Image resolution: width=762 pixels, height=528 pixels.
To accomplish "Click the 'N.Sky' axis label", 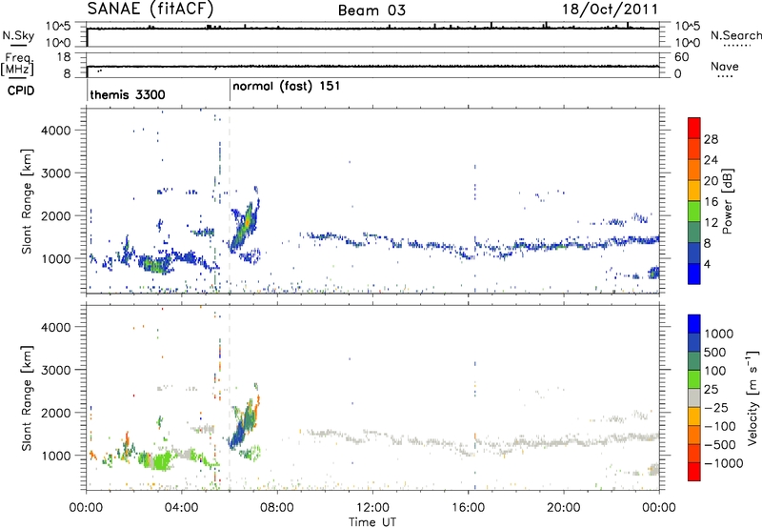I will coord(18,35).
